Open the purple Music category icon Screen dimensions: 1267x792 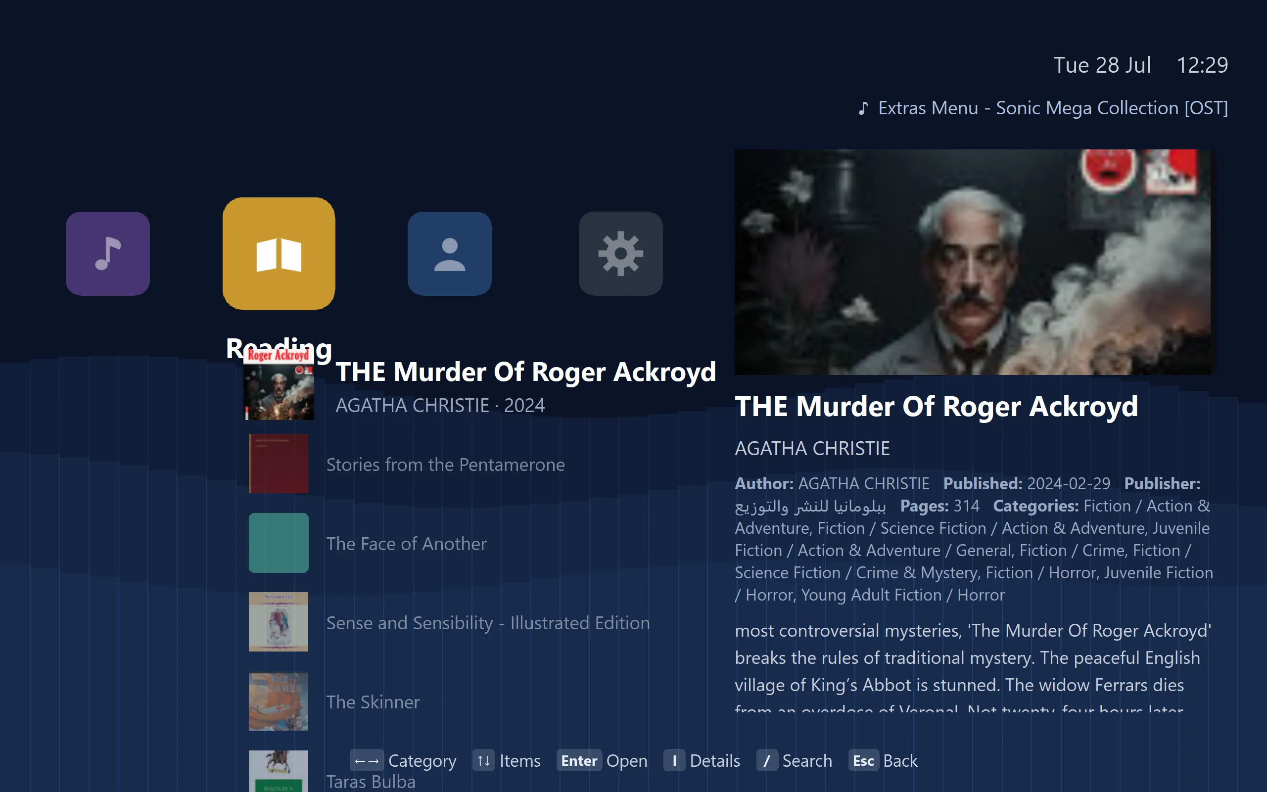point(107,253)
